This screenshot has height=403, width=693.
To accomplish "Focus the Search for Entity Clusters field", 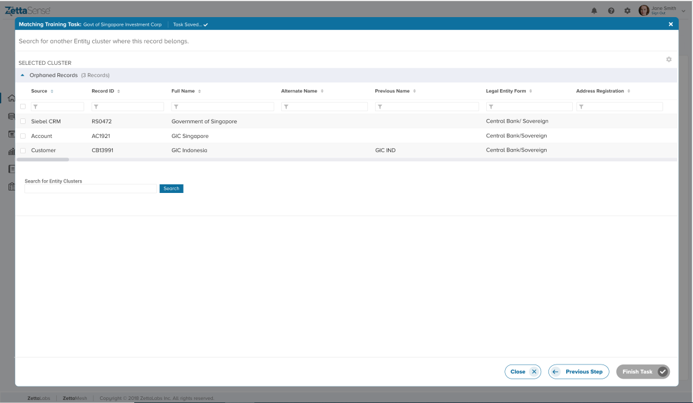I will (90, 189).
